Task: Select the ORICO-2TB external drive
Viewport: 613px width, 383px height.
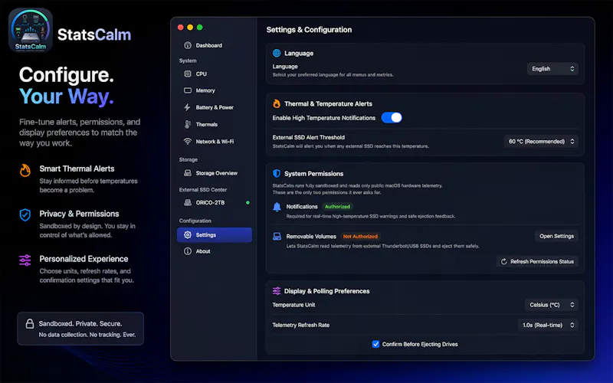Action: click(x=215, y=202)
